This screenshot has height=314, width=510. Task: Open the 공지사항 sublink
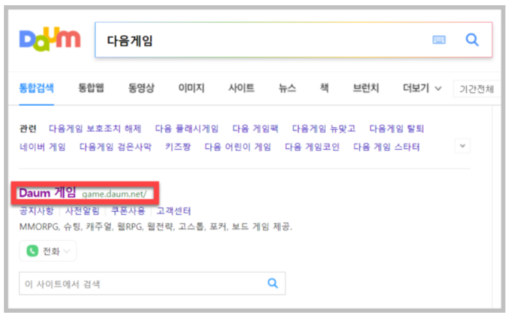click(37, 211)
